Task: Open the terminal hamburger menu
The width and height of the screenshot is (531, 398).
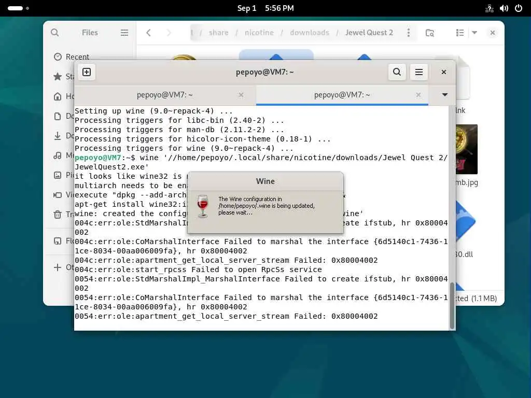Action: tap(419, 72)
